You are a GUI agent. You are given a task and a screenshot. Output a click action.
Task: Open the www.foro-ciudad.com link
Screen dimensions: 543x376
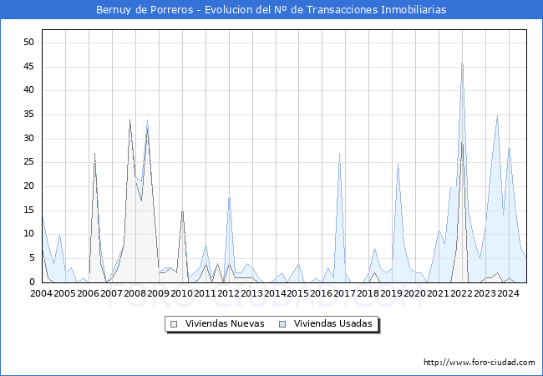480,363
